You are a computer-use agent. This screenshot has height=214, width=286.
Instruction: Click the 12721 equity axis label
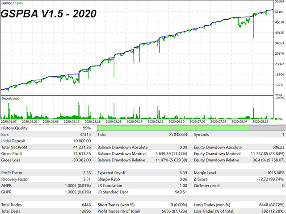279,85
